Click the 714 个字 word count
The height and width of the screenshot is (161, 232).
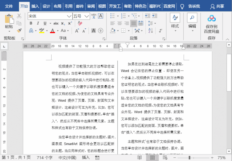tap(45, 158)
